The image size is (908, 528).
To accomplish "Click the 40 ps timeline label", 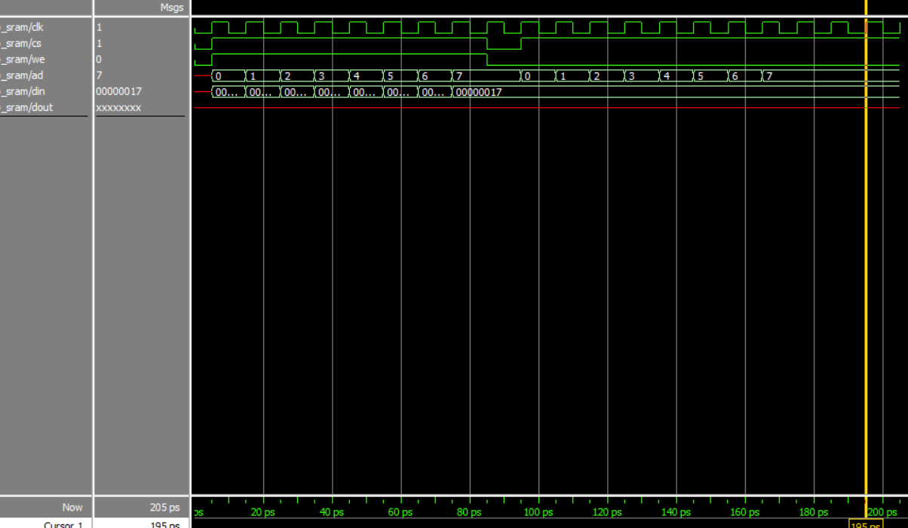I will pyautogui.click(x=332, y=512).
